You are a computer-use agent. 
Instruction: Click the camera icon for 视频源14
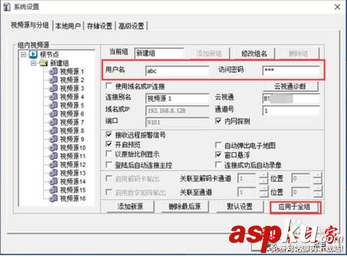53,181
